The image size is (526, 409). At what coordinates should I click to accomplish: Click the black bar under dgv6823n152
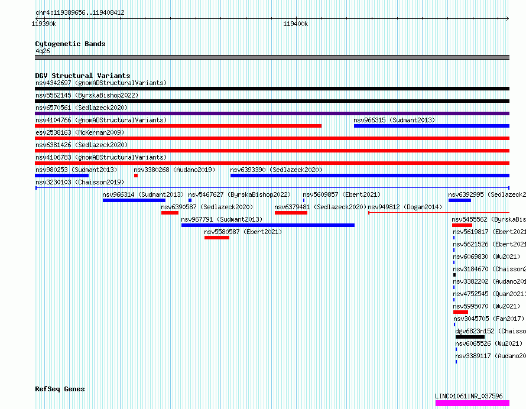pyautogui.click(x=470, y=337)
